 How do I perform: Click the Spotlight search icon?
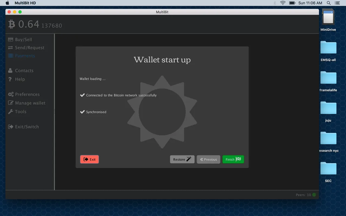(x=329, y=3)
